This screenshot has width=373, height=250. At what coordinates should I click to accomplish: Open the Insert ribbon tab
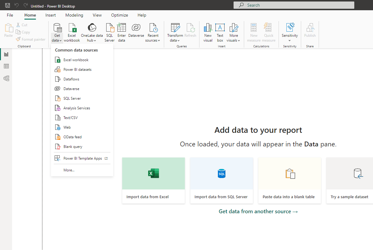click(51, 15)
